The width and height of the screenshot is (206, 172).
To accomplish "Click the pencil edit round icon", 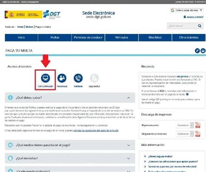I will (197, 51).
